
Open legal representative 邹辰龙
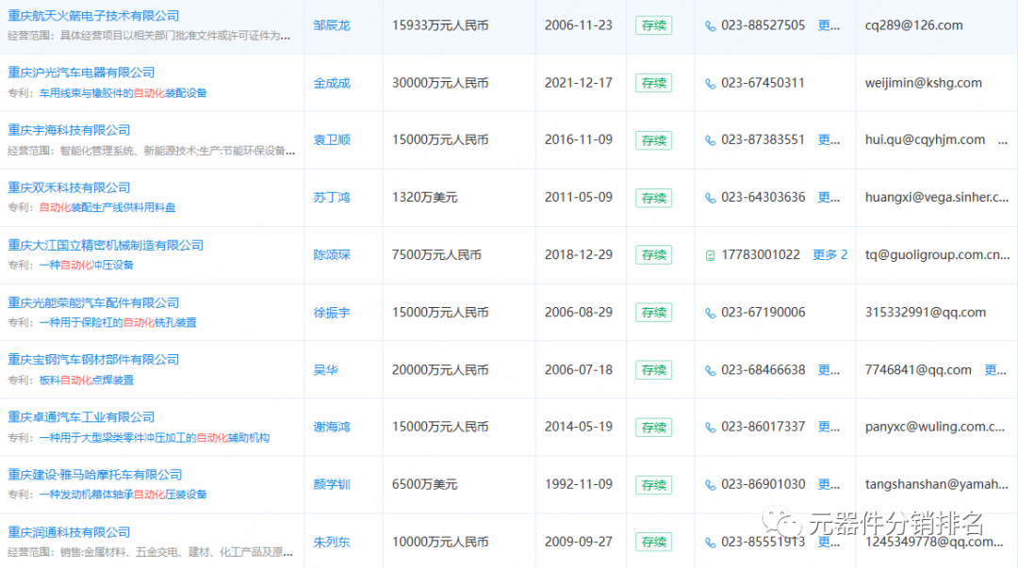click(x=332, y=25)
